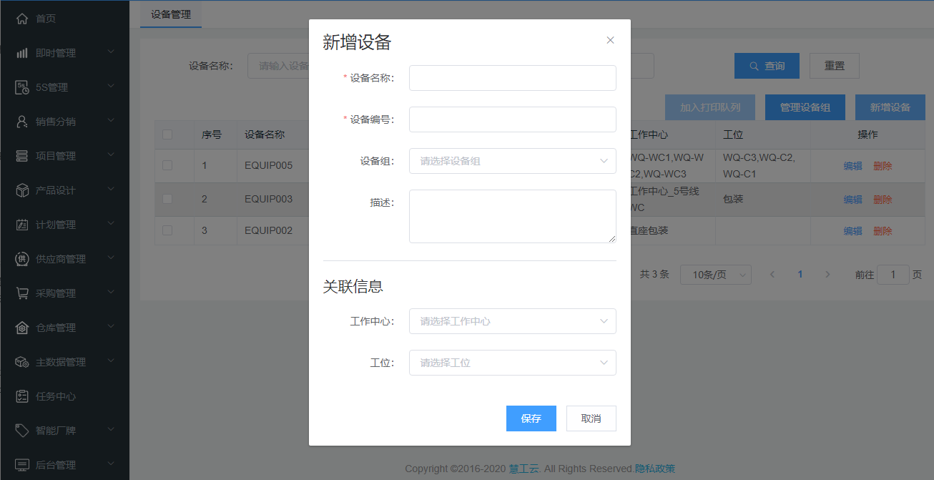Click the home icon in the sidebar

[x=22, y=19]
